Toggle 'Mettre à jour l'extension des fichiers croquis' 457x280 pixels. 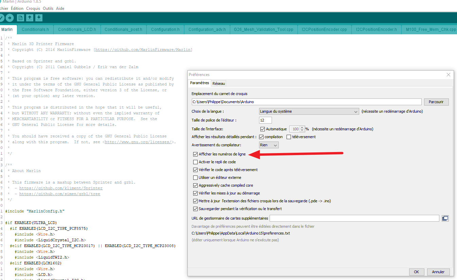coord(195,201)
